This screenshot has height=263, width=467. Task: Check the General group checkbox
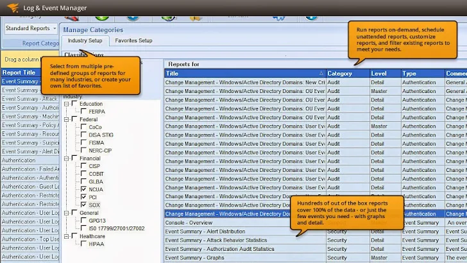tap(74, 212)
